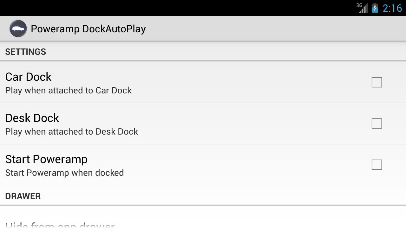Screen dimensions: 406x228
Task: Tap the action bar at the top
Action: (203, 28)
